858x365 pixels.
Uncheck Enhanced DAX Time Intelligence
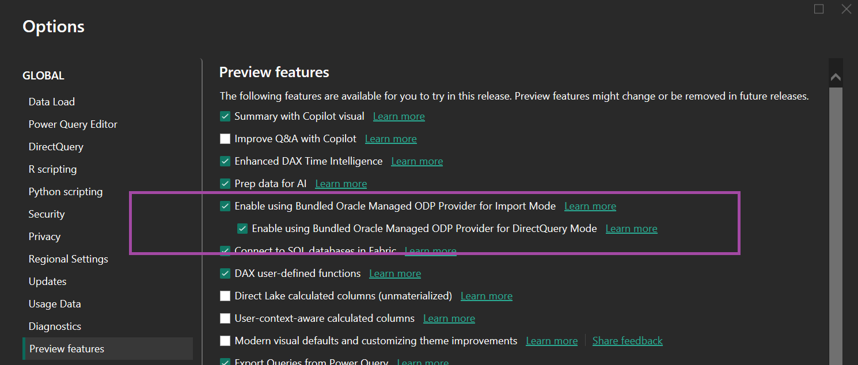[x=225, y=161]
